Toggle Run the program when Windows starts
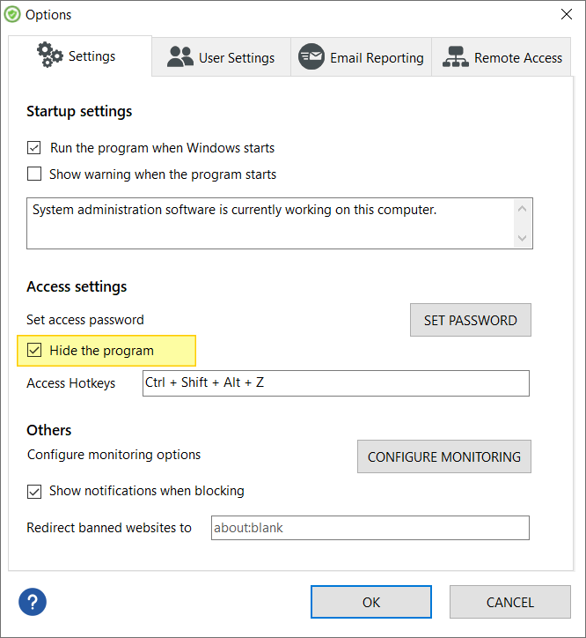 click(34, 148)
